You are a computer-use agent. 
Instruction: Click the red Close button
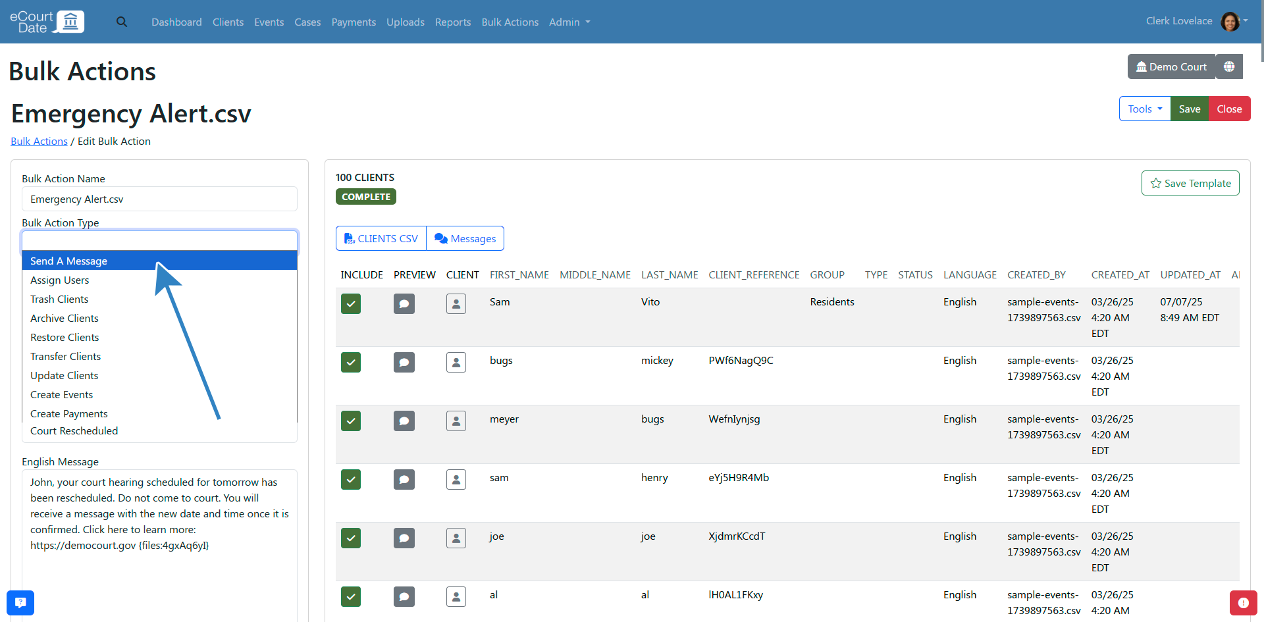point(1229,109)
